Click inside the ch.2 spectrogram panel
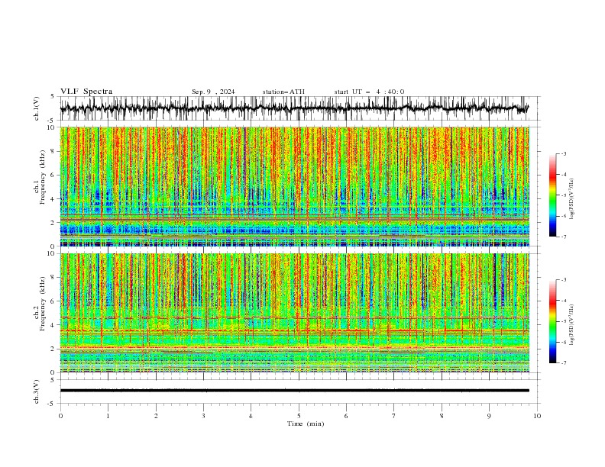Screen dimensions: 605x467 coord(295,313)
